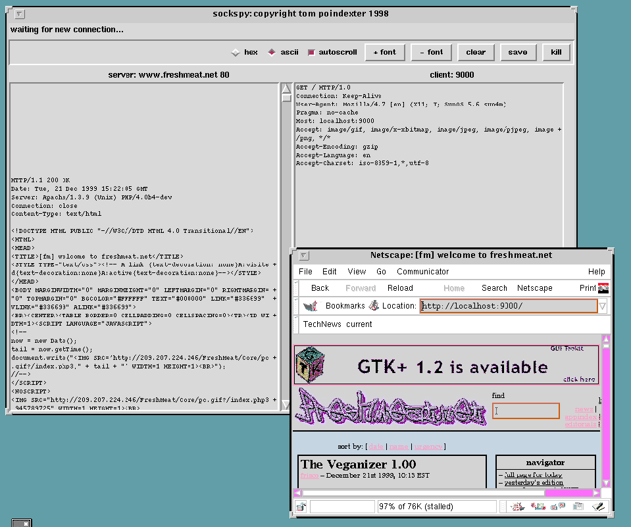The height and width of the screenshot is (527, 631).
Task: Click the freshmeat find search box
Action: click(x=526, y=411)
